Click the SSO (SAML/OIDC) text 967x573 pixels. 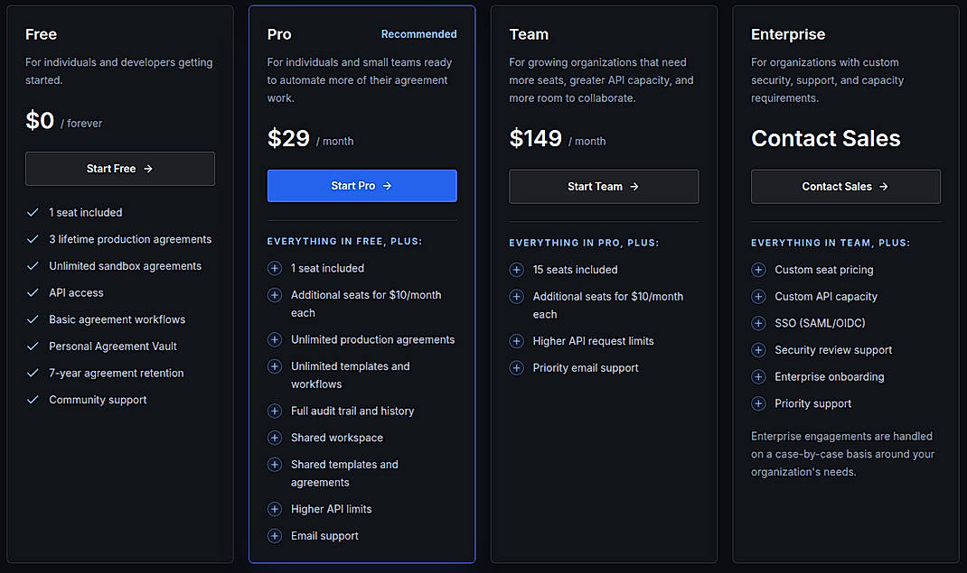pos(820,323)
